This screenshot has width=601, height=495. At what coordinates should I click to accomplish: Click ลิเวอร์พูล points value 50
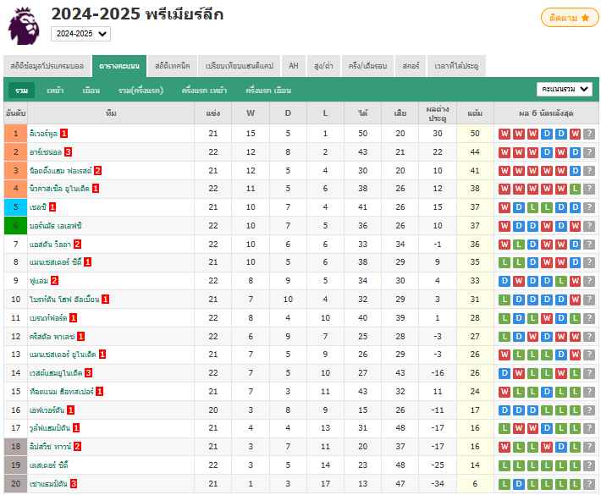475,134
